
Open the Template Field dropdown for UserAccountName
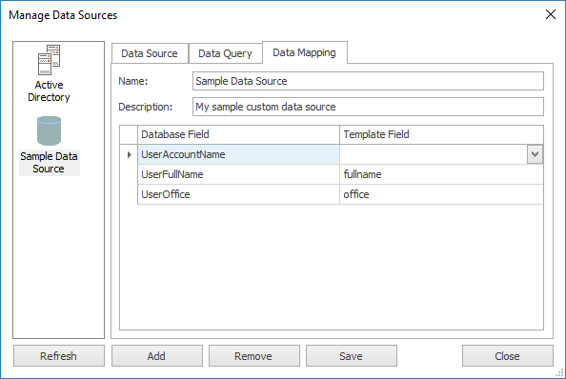click(535, 154)
